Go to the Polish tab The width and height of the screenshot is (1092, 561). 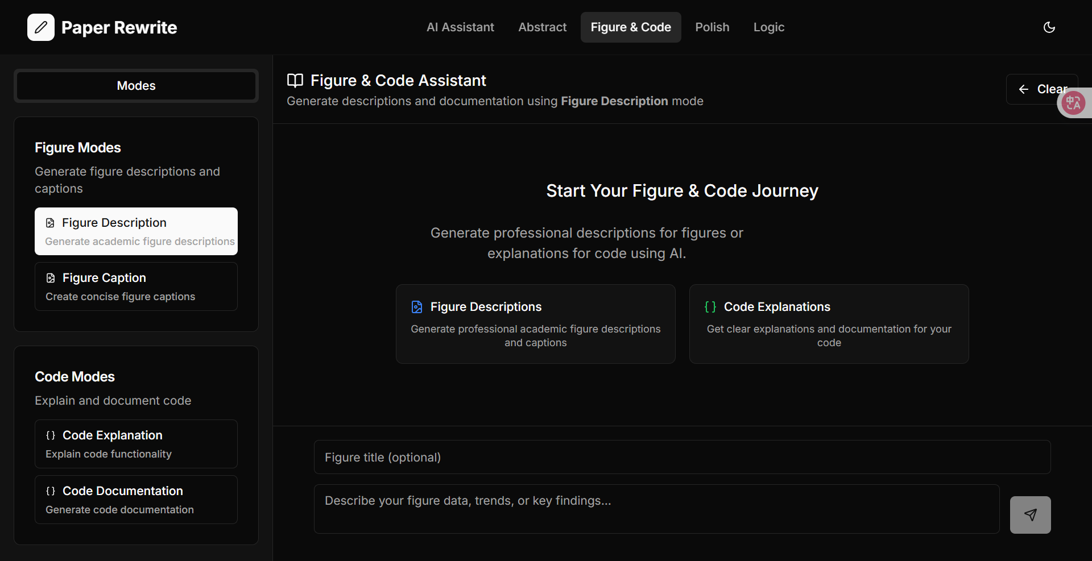pyautogui.click(x=712, y=27)
